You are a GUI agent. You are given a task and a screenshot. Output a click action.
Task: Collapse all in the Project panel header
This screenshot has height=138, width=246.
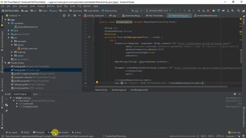point(69,15)
